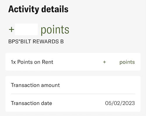The height and width of the screenshot is (116, 146).
Task: Click the small plus sign in rent row
Action: tap(105, 62)
